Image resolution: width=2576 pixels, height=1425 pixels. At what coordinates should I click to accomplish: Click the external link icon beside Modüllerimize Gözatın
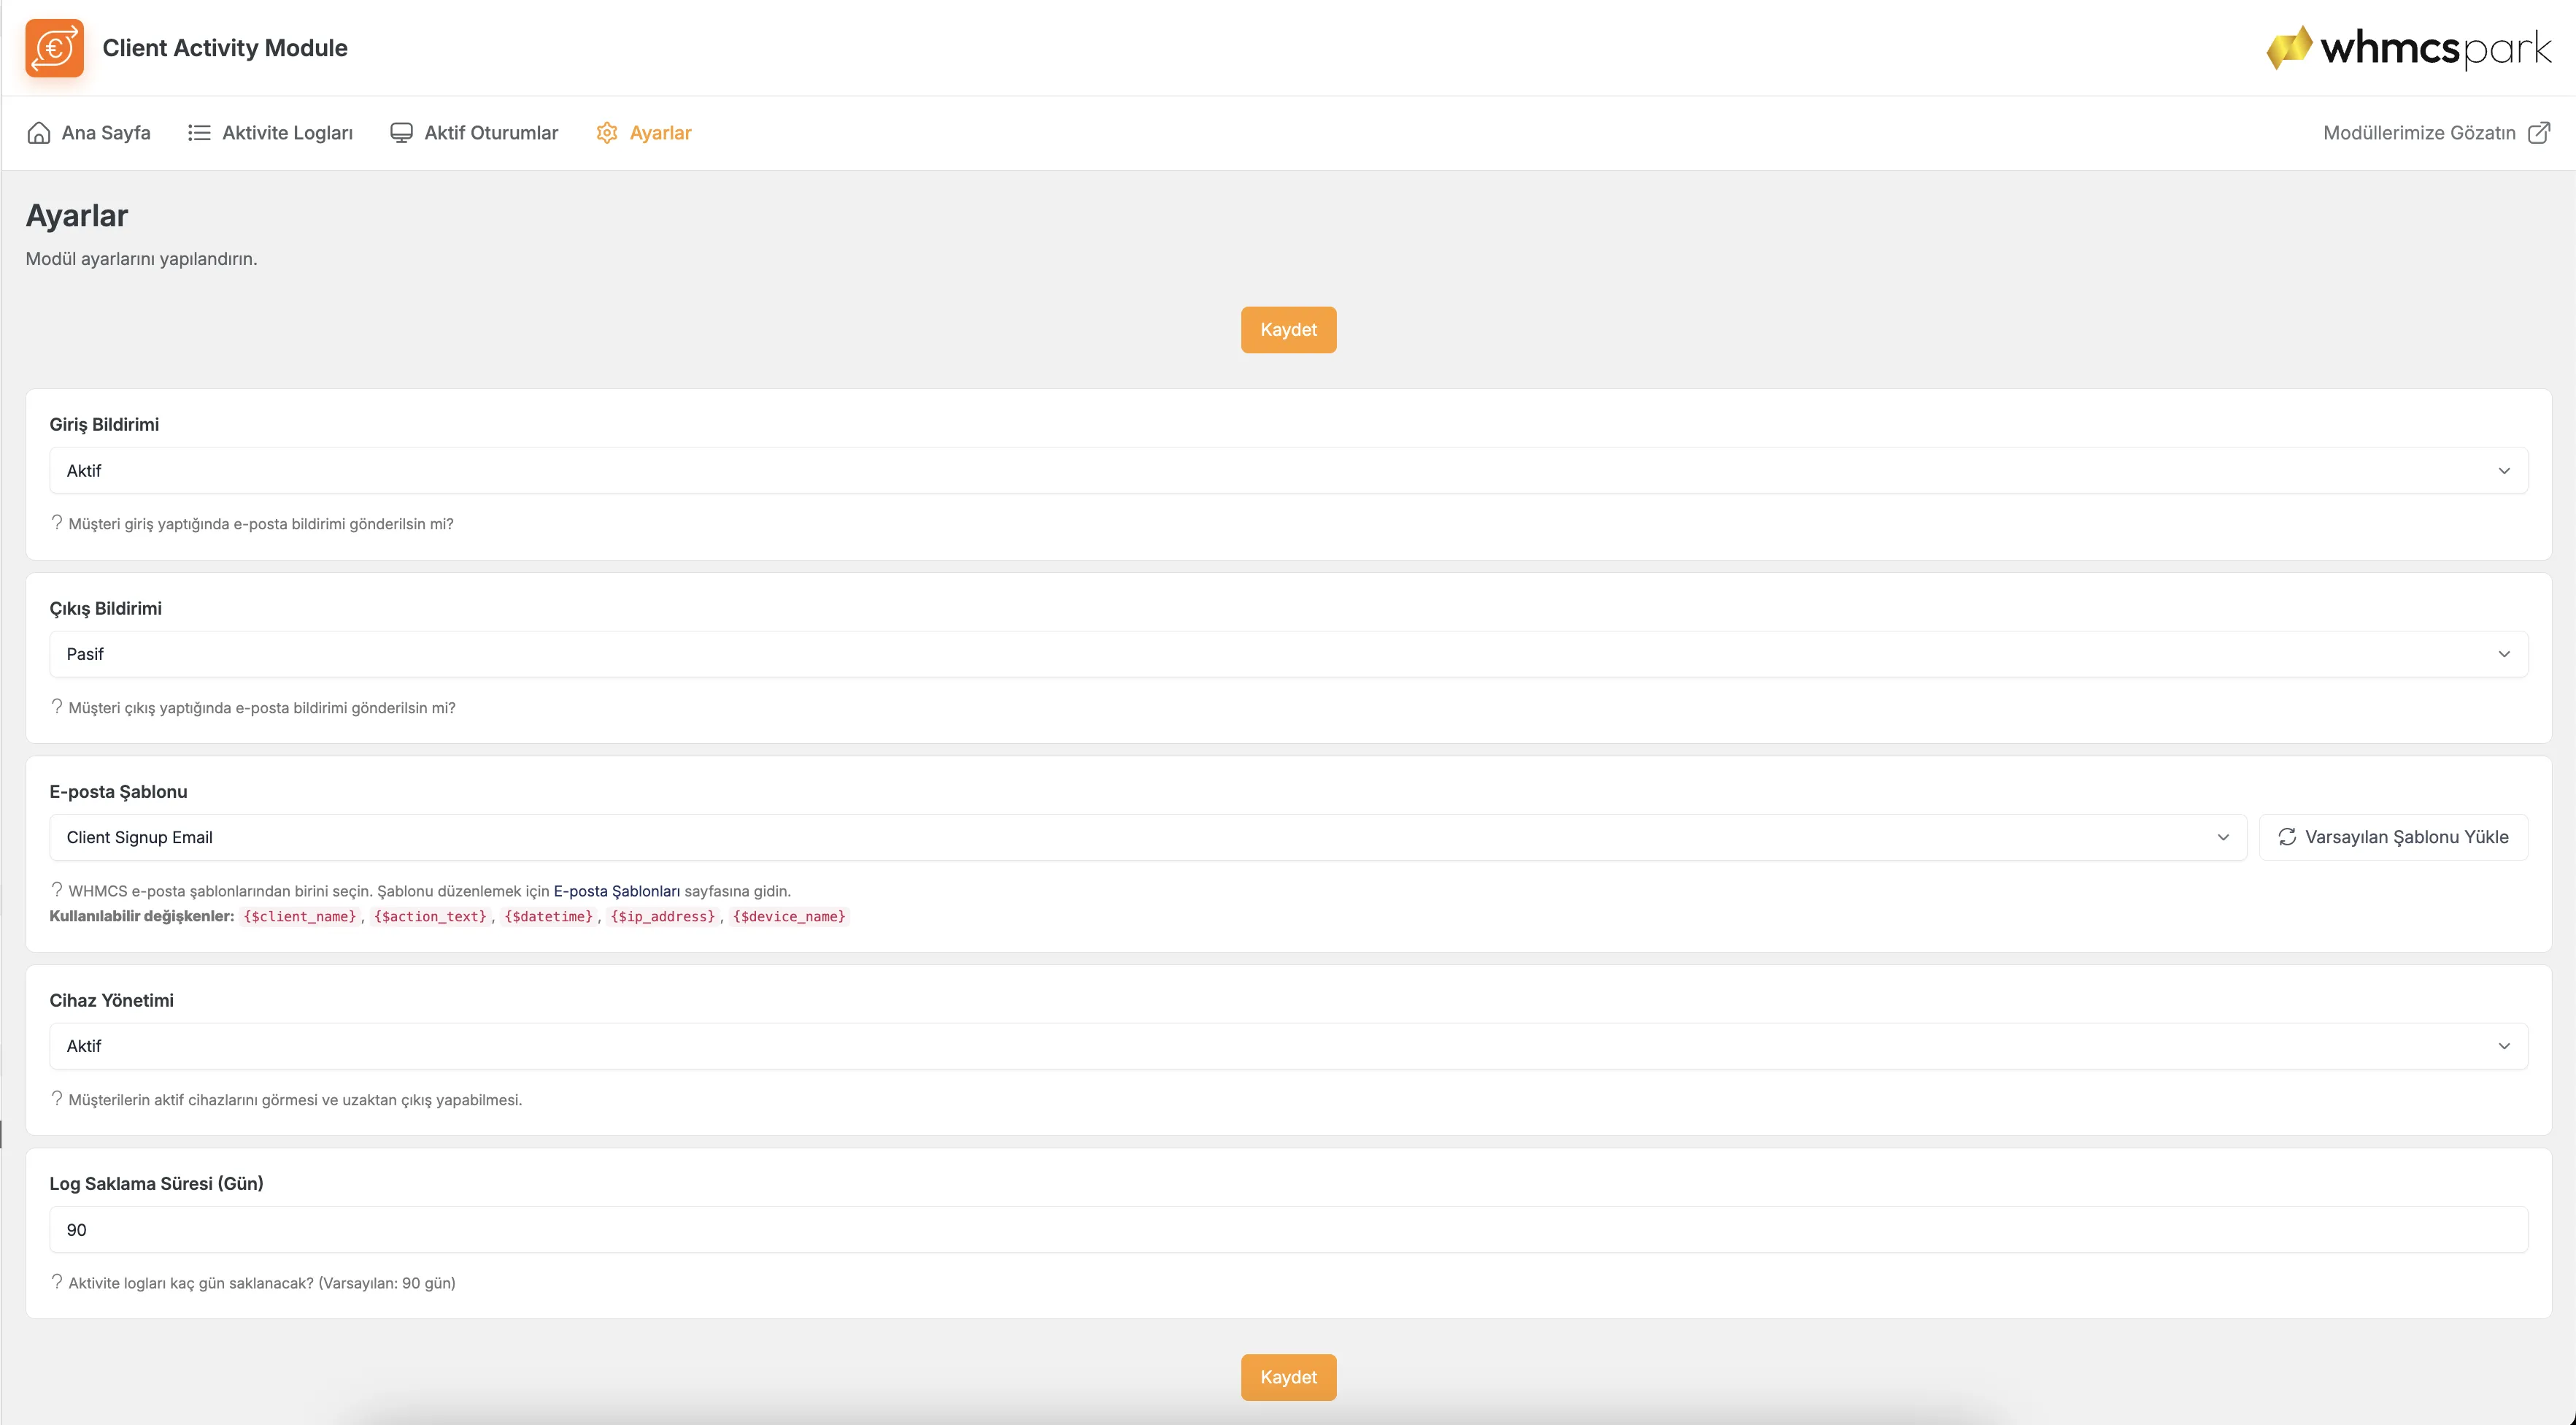pyautogui.click(x=2539, y=133)
